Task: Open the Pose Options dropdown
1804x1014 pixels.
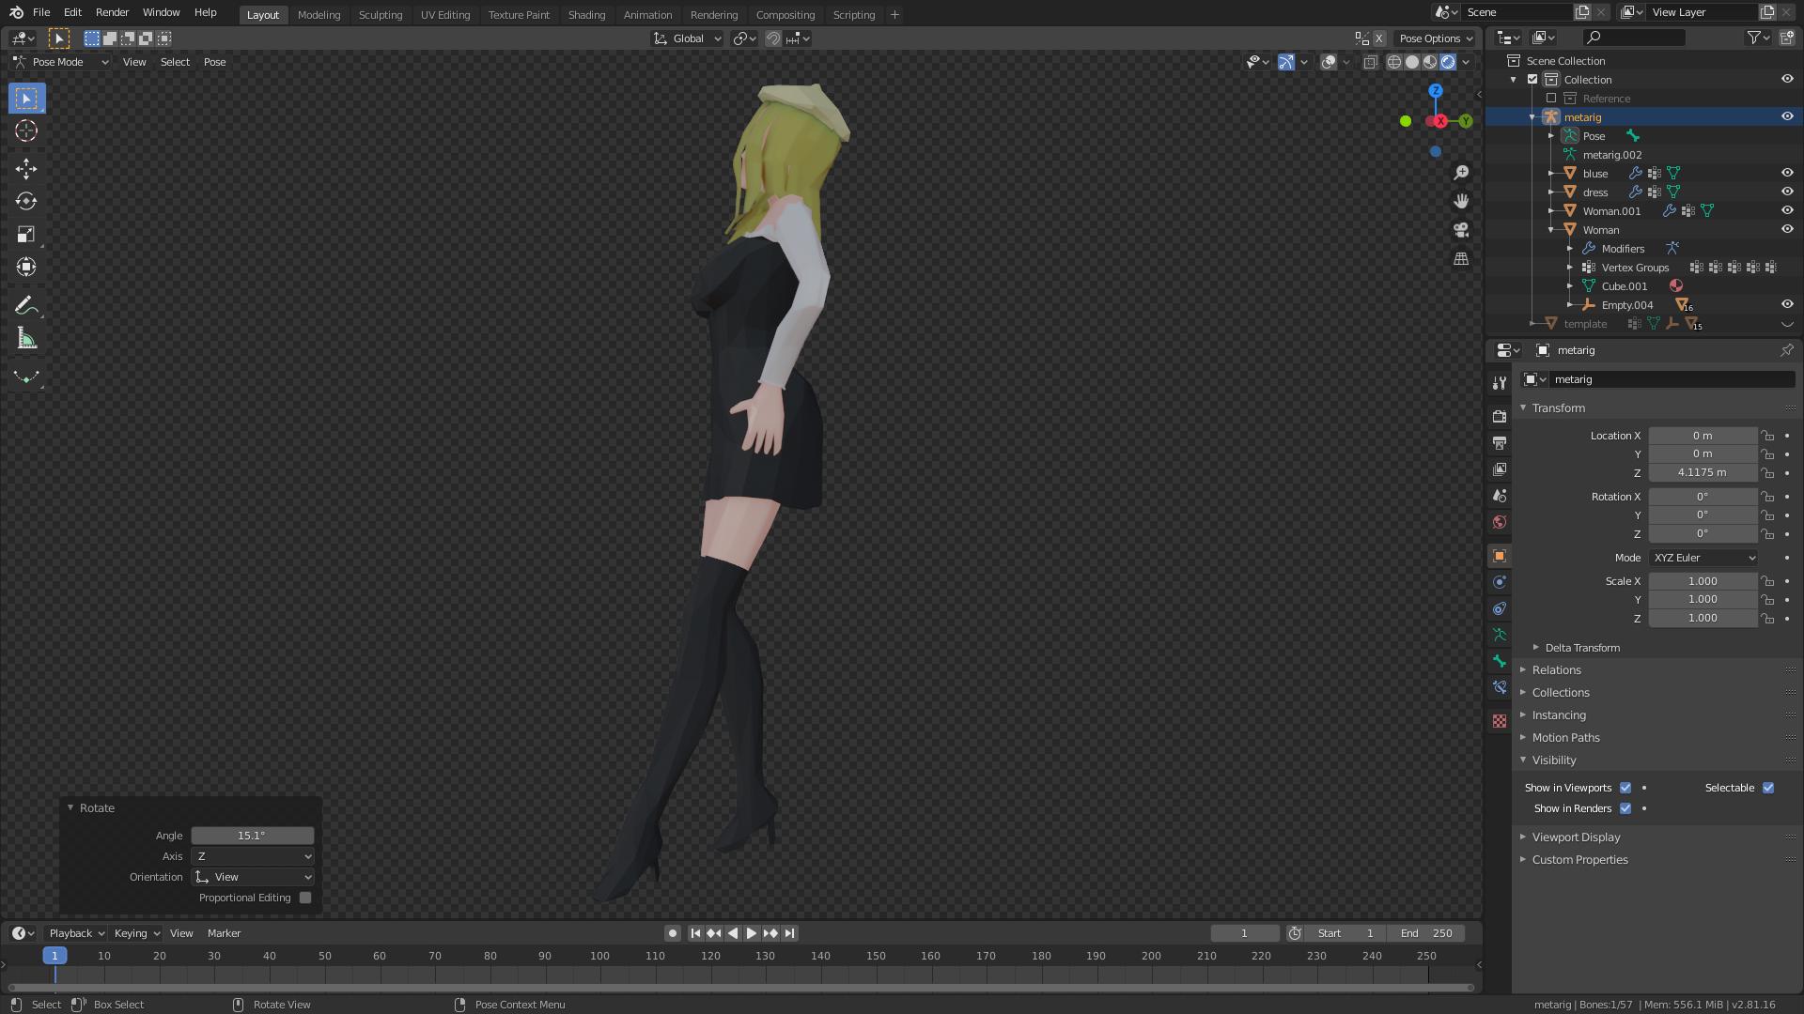Action: 1436,38
